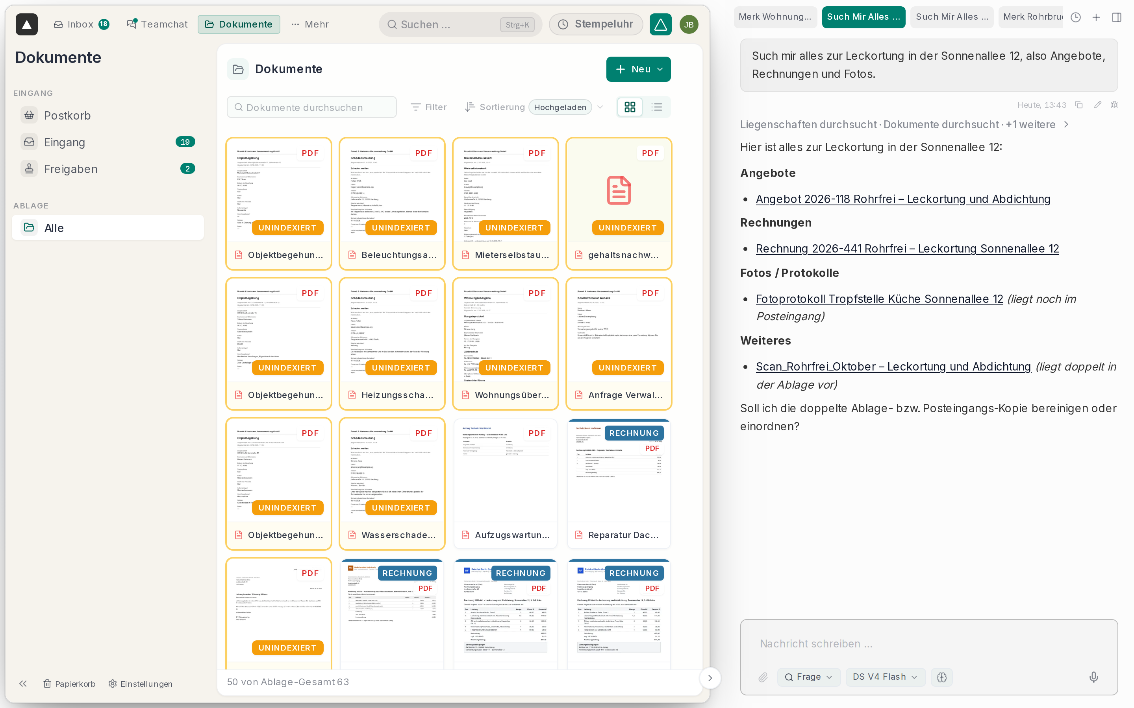The width and height of the screenshot is (1134, 708).
Task: Expand the searched sources chevron
Action: tap(1067, 125)
